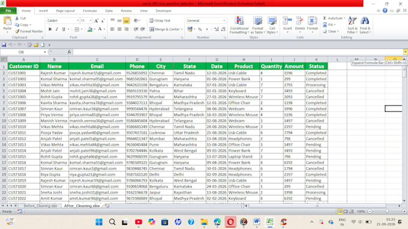This screenshot has height=229, width=408.
Task: Switch to the Developer tab
Action: (163, 11)
